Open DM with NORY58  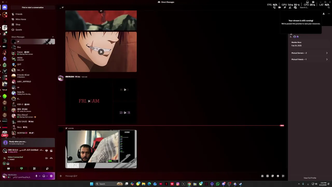[33, 133]
